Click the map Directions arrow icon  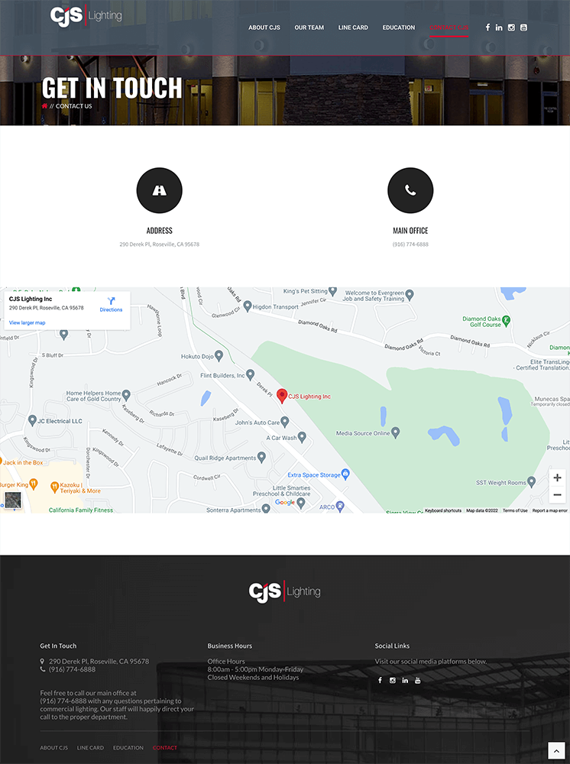pos(111,301)
